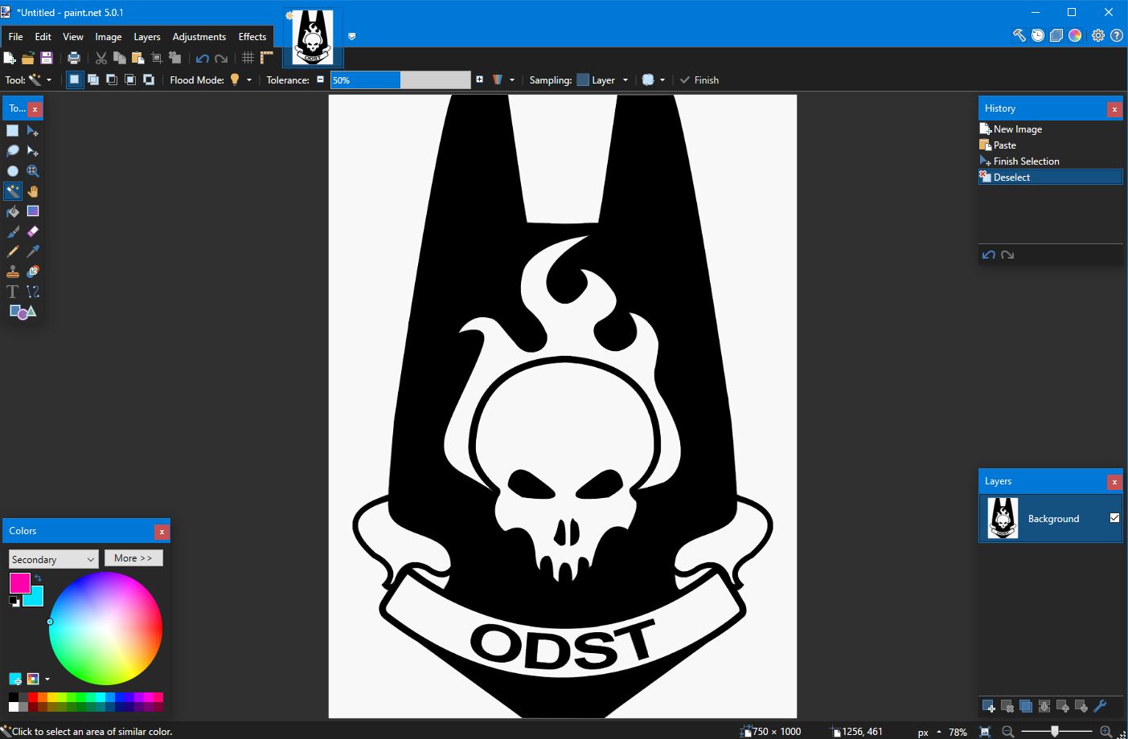Select the Clone Stamp tool

[x=13, y=272]
